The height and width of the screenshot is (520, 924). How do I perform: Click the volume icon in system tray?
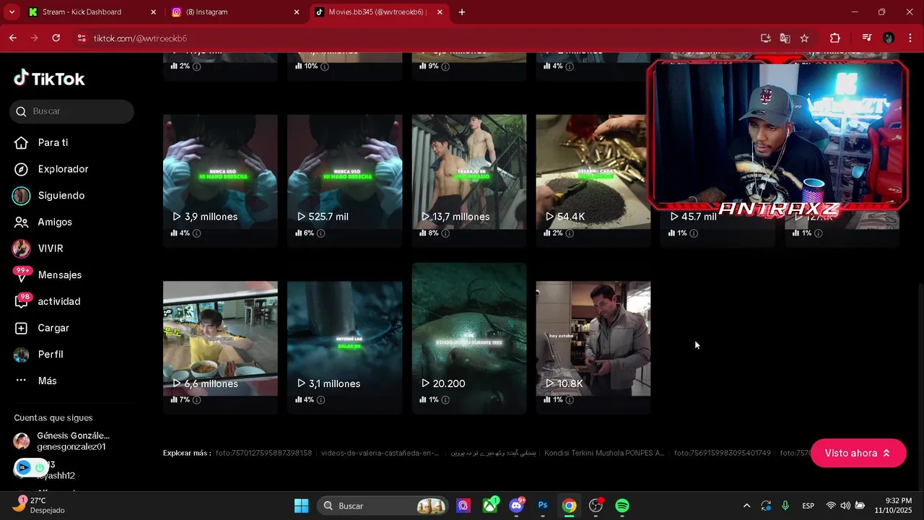point(845,506)
